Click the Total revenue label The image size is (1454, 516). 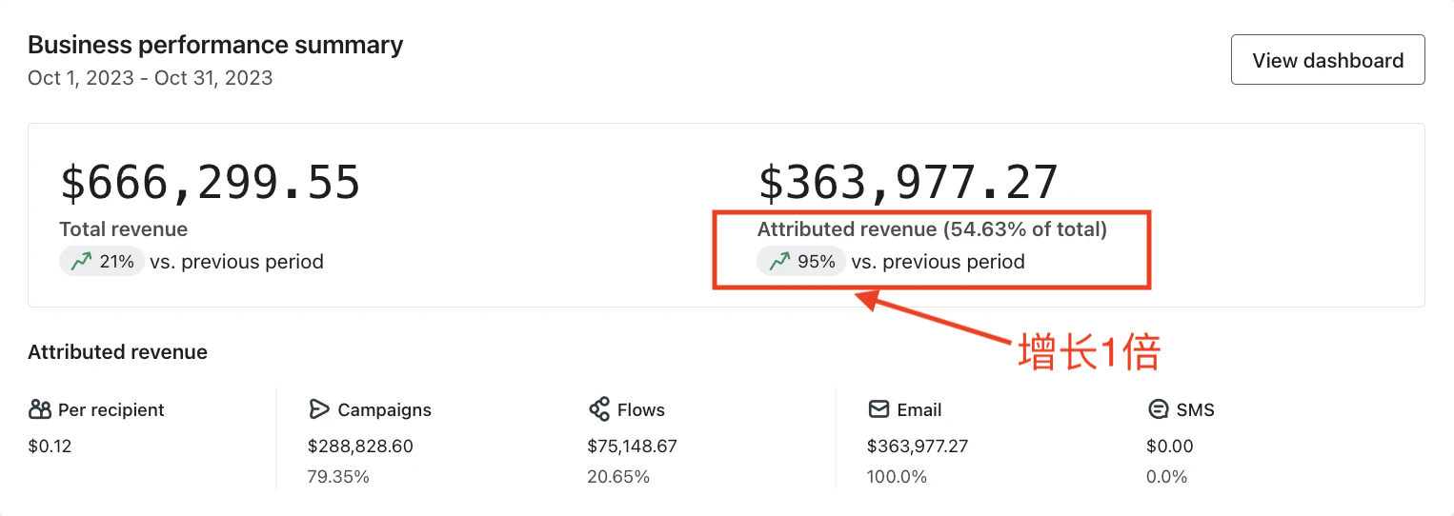pyautogui.click(x=123, y=229)
